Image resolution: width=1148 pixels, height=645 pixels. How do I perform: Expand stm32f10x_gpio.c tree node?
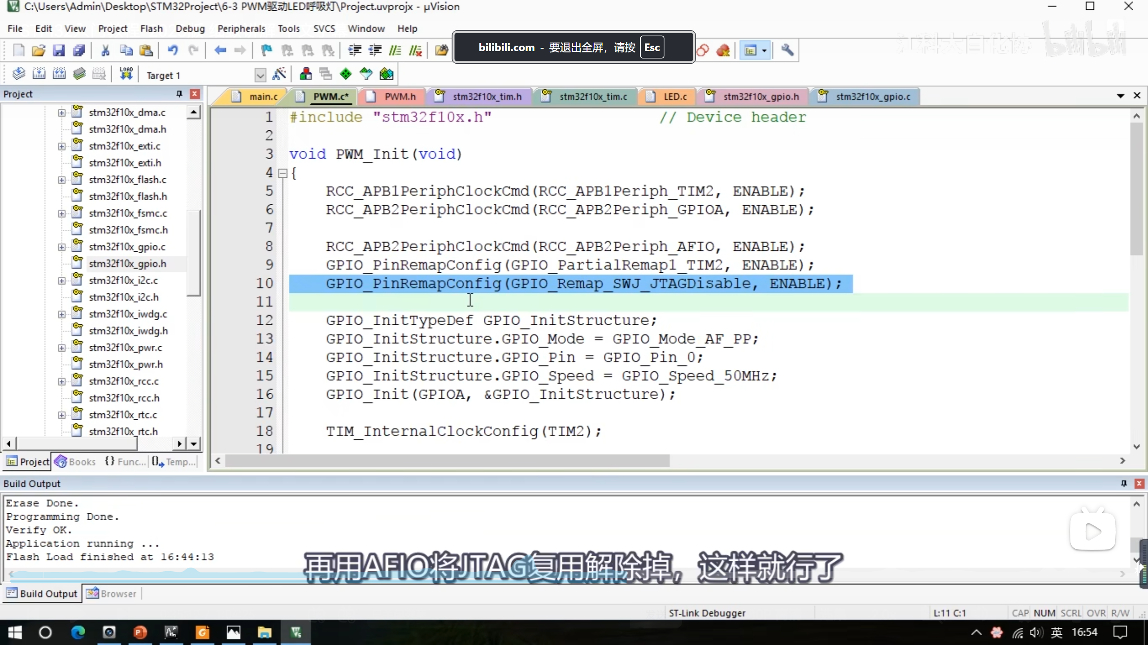61,247
